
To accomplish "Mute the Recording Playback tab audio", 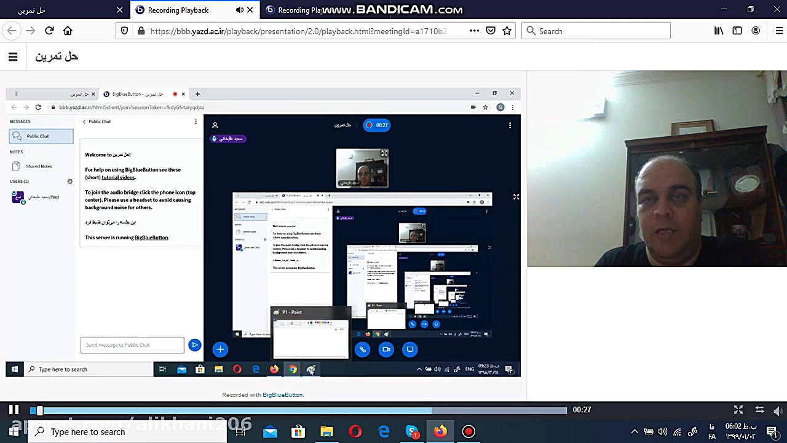I will [x=240, y=10].
